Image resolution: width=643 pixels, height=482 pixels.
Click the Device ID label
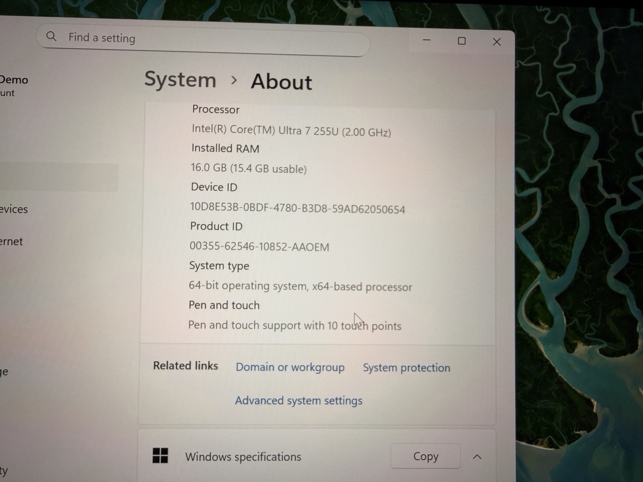(214, 187)
